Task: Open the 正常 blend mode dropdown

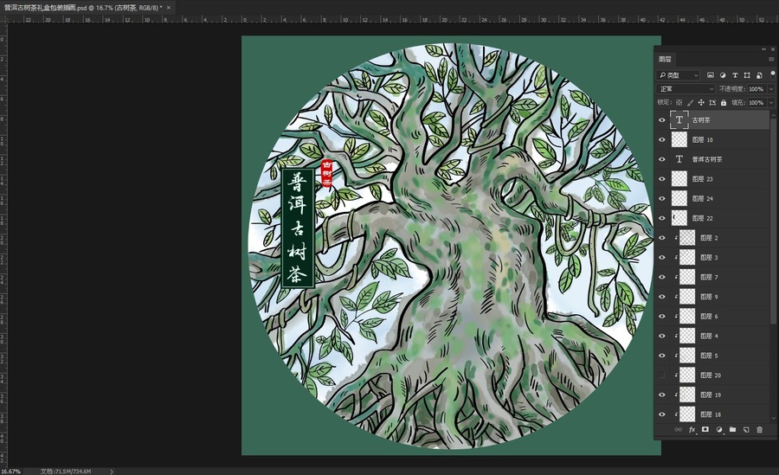Action: 686,89
